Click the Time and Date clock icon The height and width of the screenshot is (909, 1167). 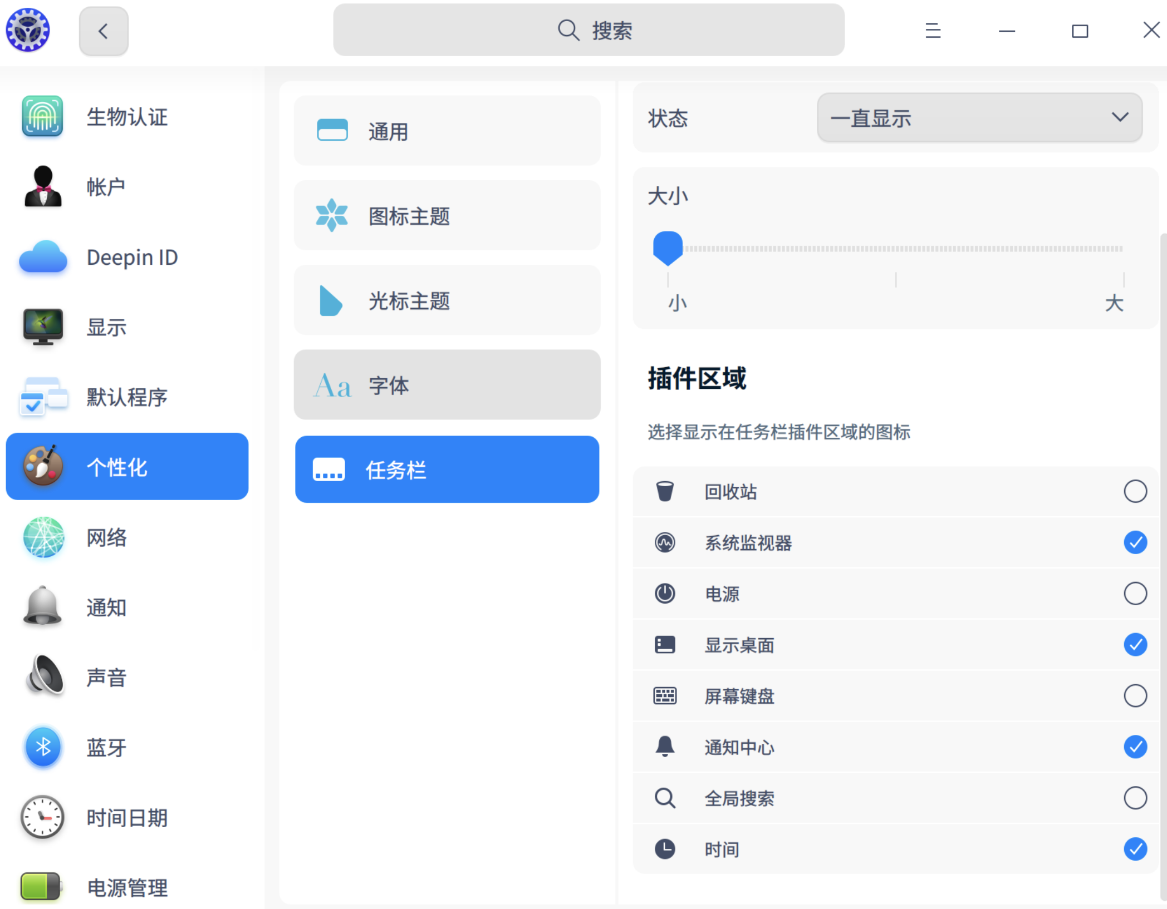[42, 817]
